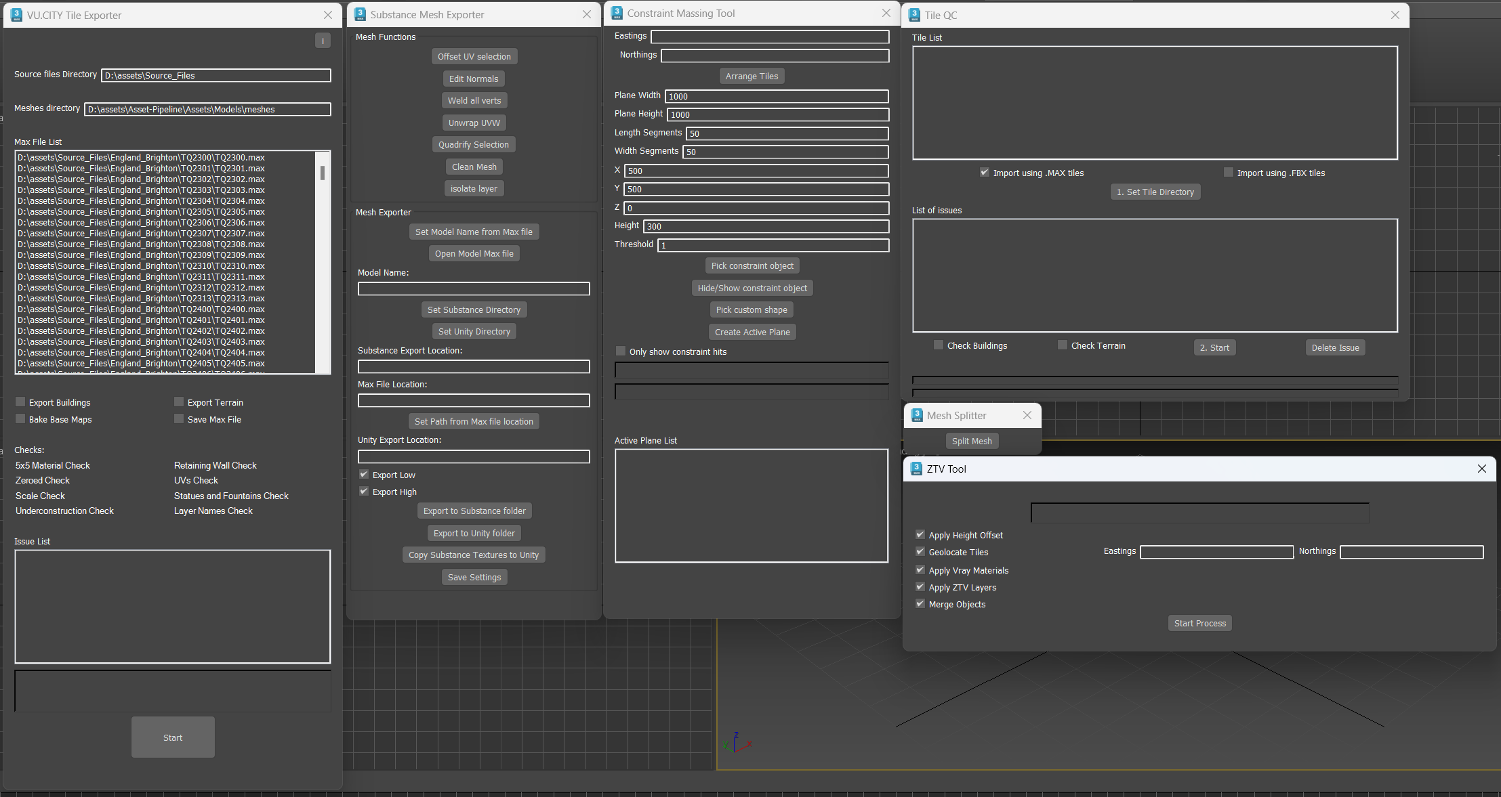The image size is (1501, 797).
Task: Click the Mesh Splitter window title icon
Action: (917, 415)
